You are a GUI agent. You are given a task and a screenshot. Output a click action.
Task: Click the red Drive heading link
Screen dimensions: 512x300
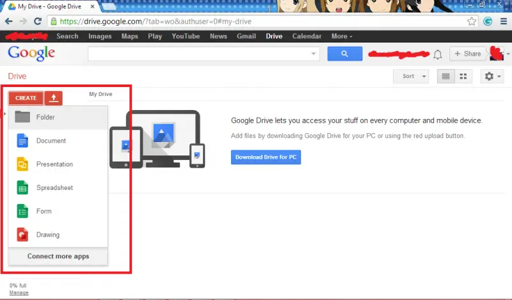17,76
